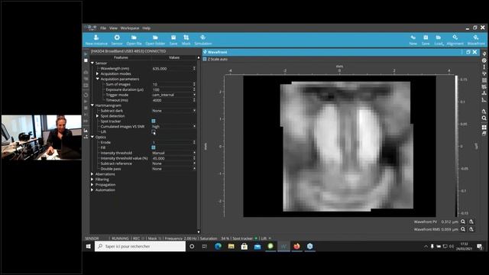
Task: Click second zoom icon on Wavefront PV row
Action: click(471, 222)
